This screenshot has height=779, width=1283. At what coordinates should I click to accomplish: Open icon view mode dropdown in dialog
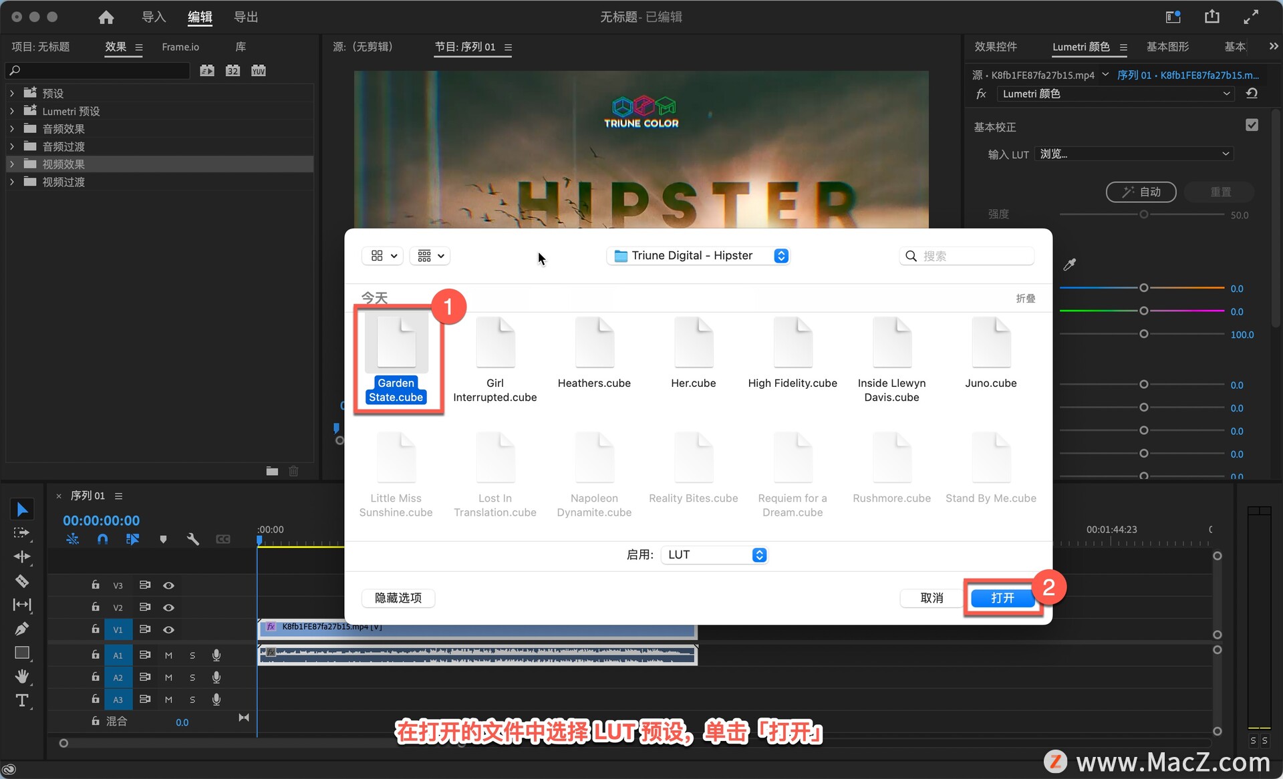pos(383,256)
